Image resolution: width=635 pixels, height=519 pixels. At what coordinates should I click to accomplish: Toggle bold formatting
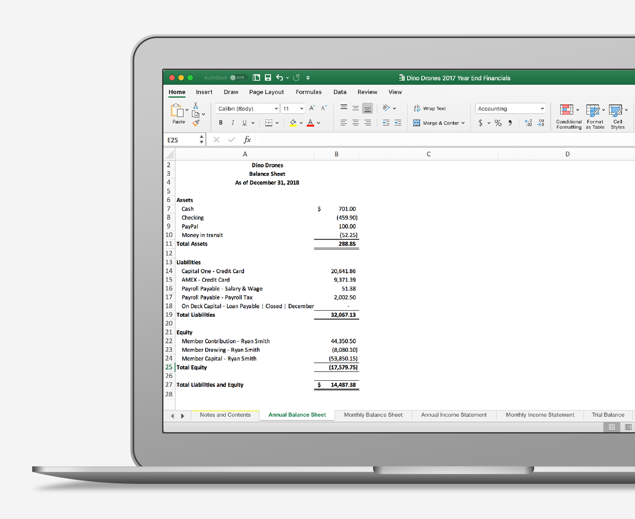click(x=220, y=123)
